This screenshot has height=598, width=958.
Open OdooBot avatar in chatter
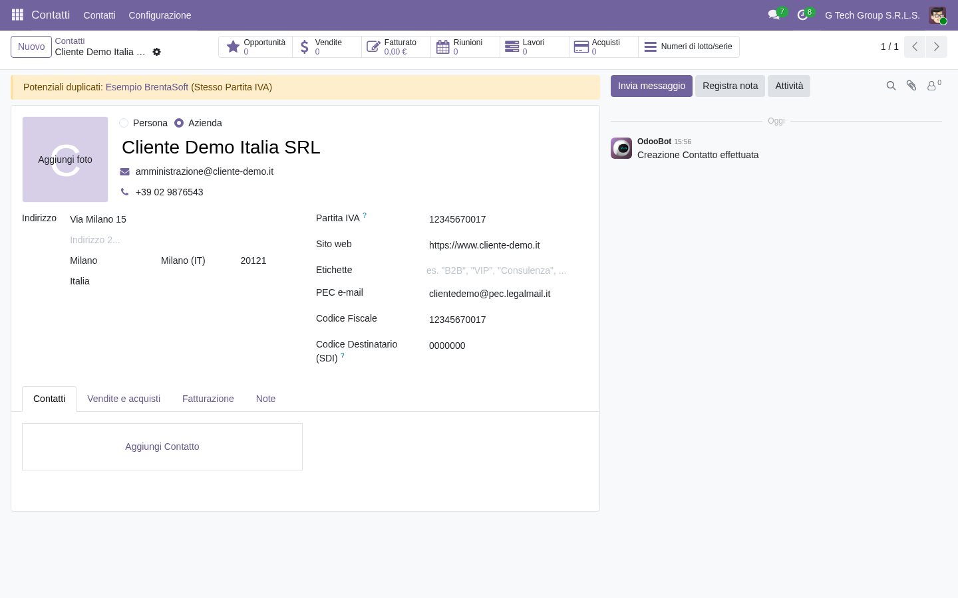(x=621, y=148)
